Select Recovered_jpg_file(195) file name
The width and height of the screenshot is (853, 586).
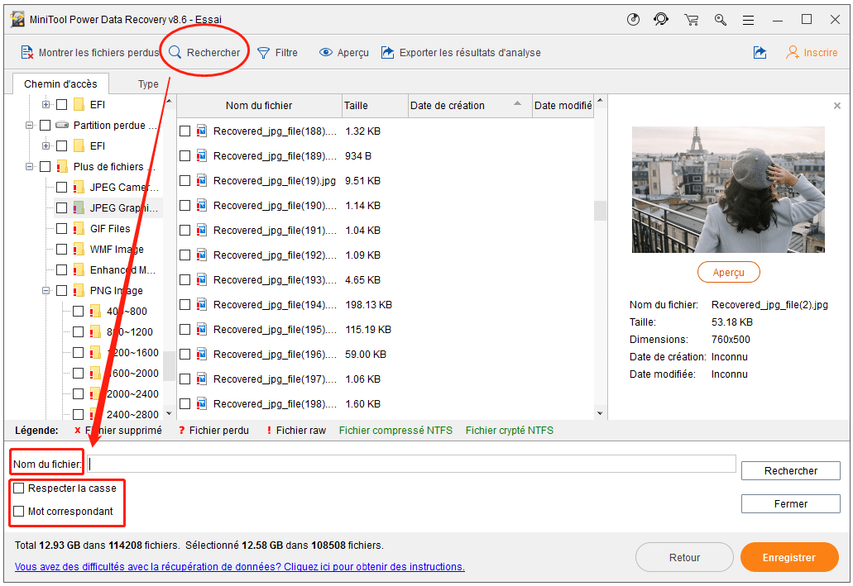coord(275,330)
